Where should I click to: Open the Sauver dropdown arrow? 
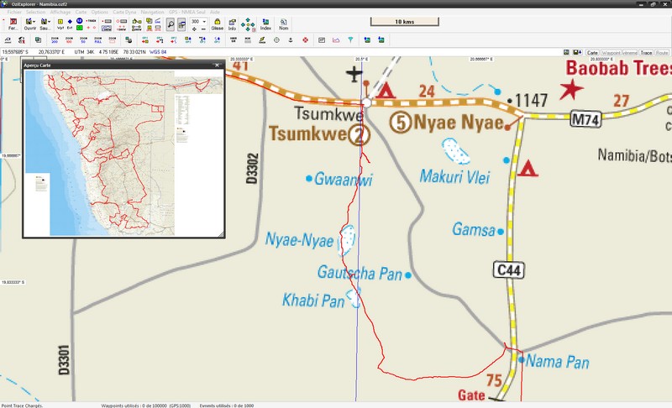tap(50, 21)
